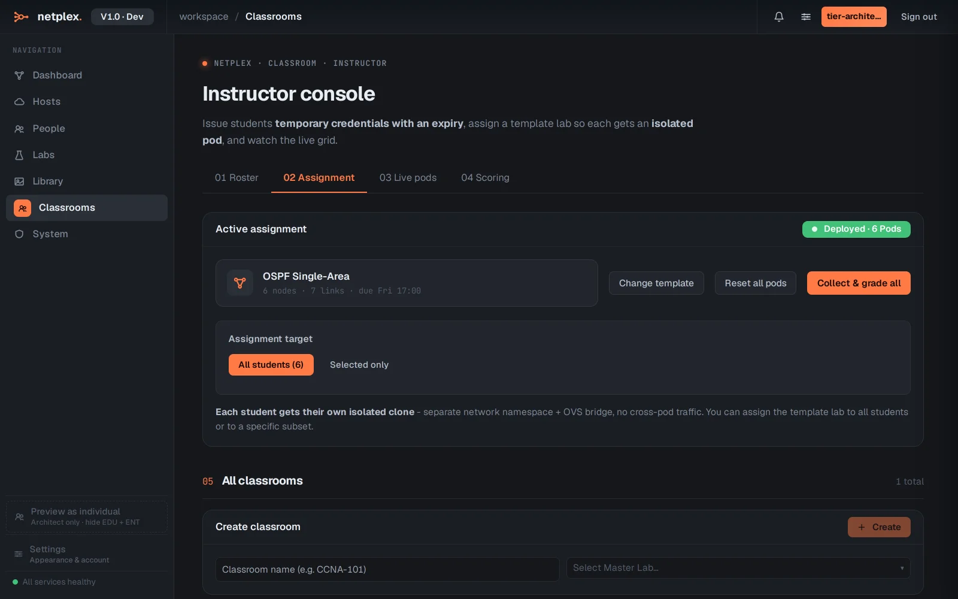The height and width of the screenshot is (599, 958).
Task: Sign out of the account
Action: click(x=919, y=17)
